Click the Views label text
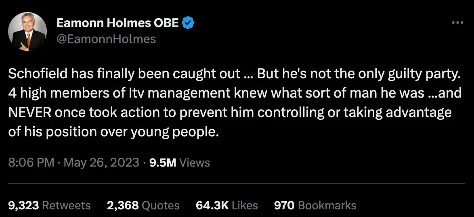 tap(195, 163)
